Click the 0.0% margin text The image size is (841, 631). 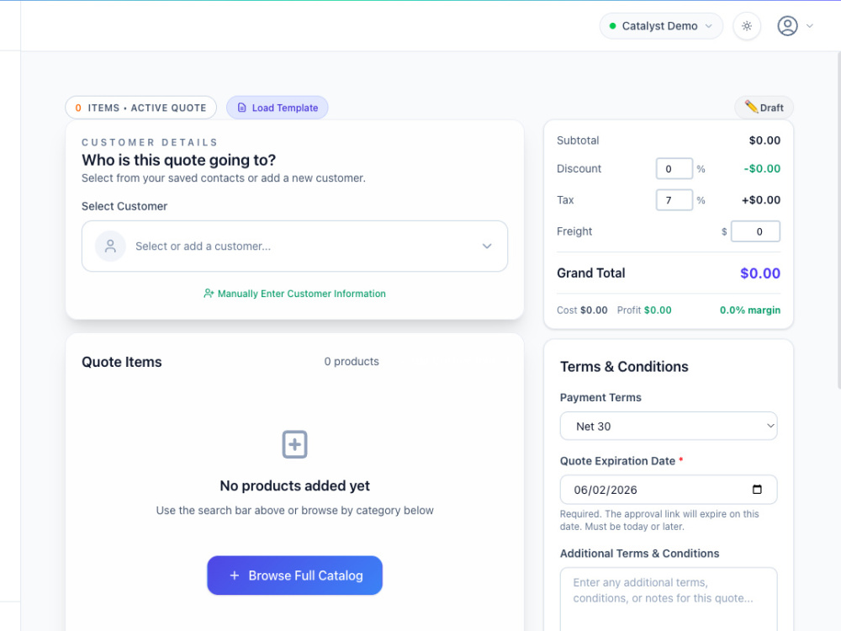coord(750,310)
